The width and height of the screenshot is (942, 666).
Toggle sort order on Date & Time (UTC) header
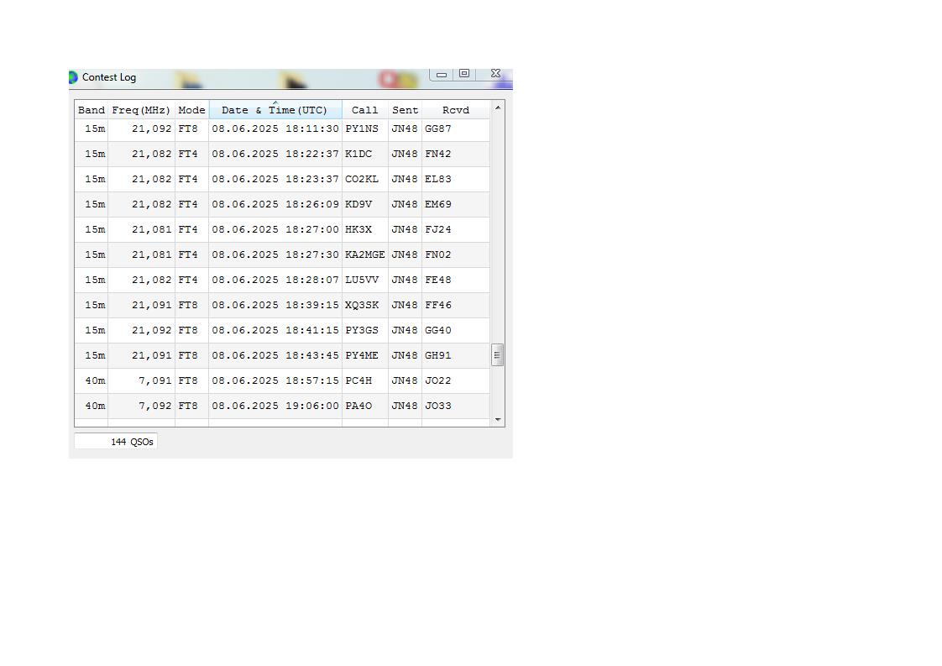pos(275,110)
